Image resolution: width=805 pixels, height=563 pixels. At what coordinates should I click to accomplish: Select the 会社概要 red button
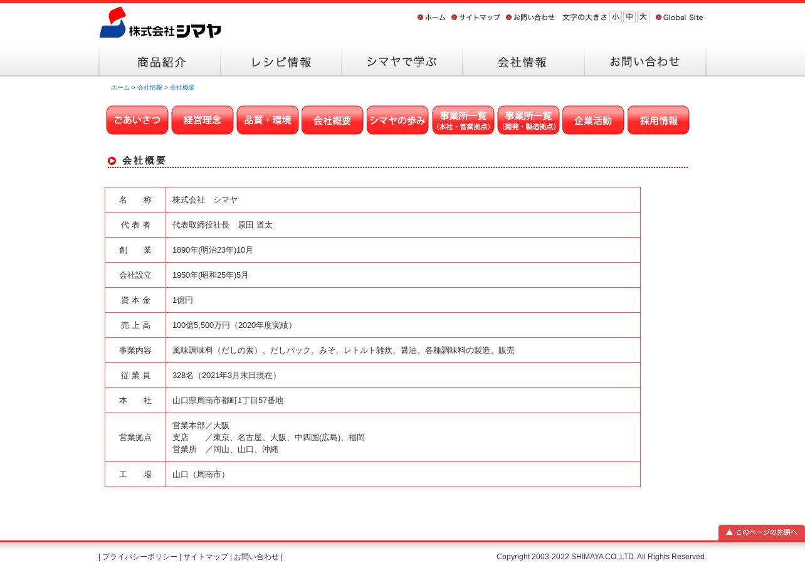click(332, 120)
